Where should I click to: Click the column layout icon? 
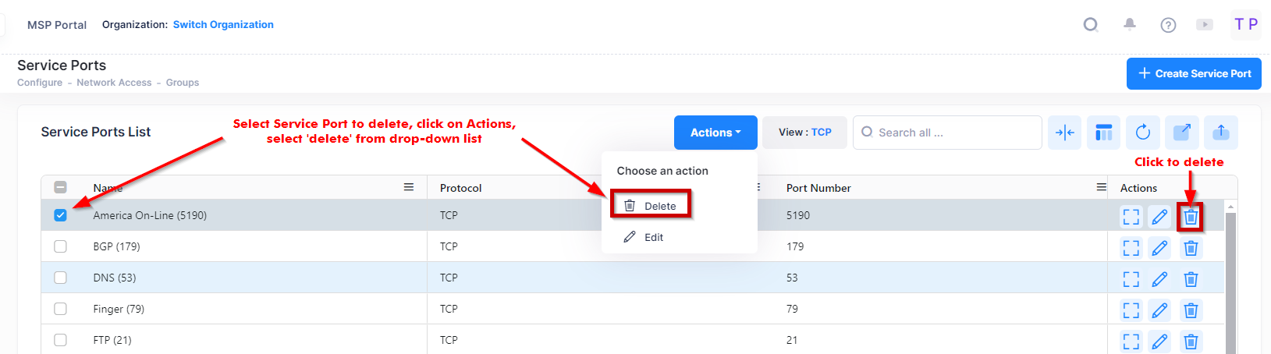click(x=1103, y=133)
